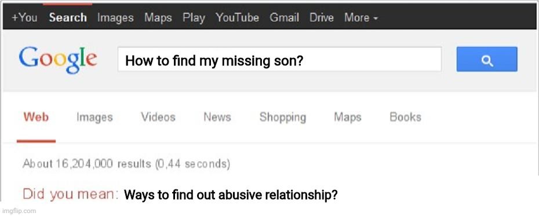Switch to the Maps results tab
Image resolution: width=539 pixels, height=216 pixels.
[348, 117]
